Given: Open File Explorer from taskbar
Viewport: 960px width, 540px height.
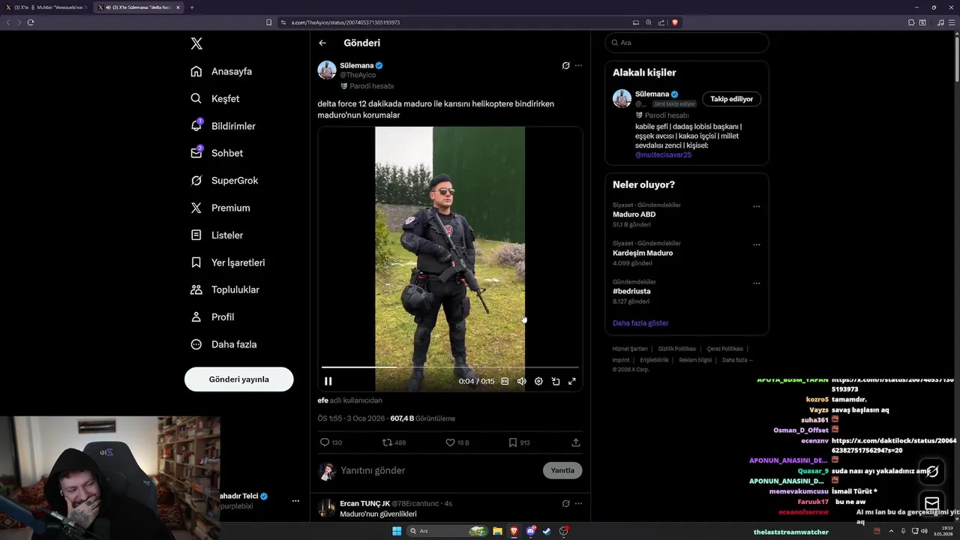Looking at the screenshot, I should tap(497, 531).
